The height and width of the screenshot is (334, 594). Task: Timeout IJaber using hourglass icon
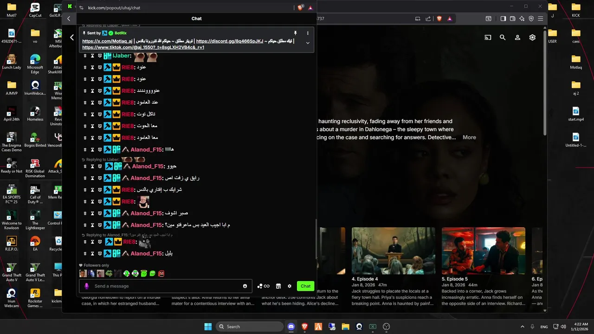click(x=92, y=56)
